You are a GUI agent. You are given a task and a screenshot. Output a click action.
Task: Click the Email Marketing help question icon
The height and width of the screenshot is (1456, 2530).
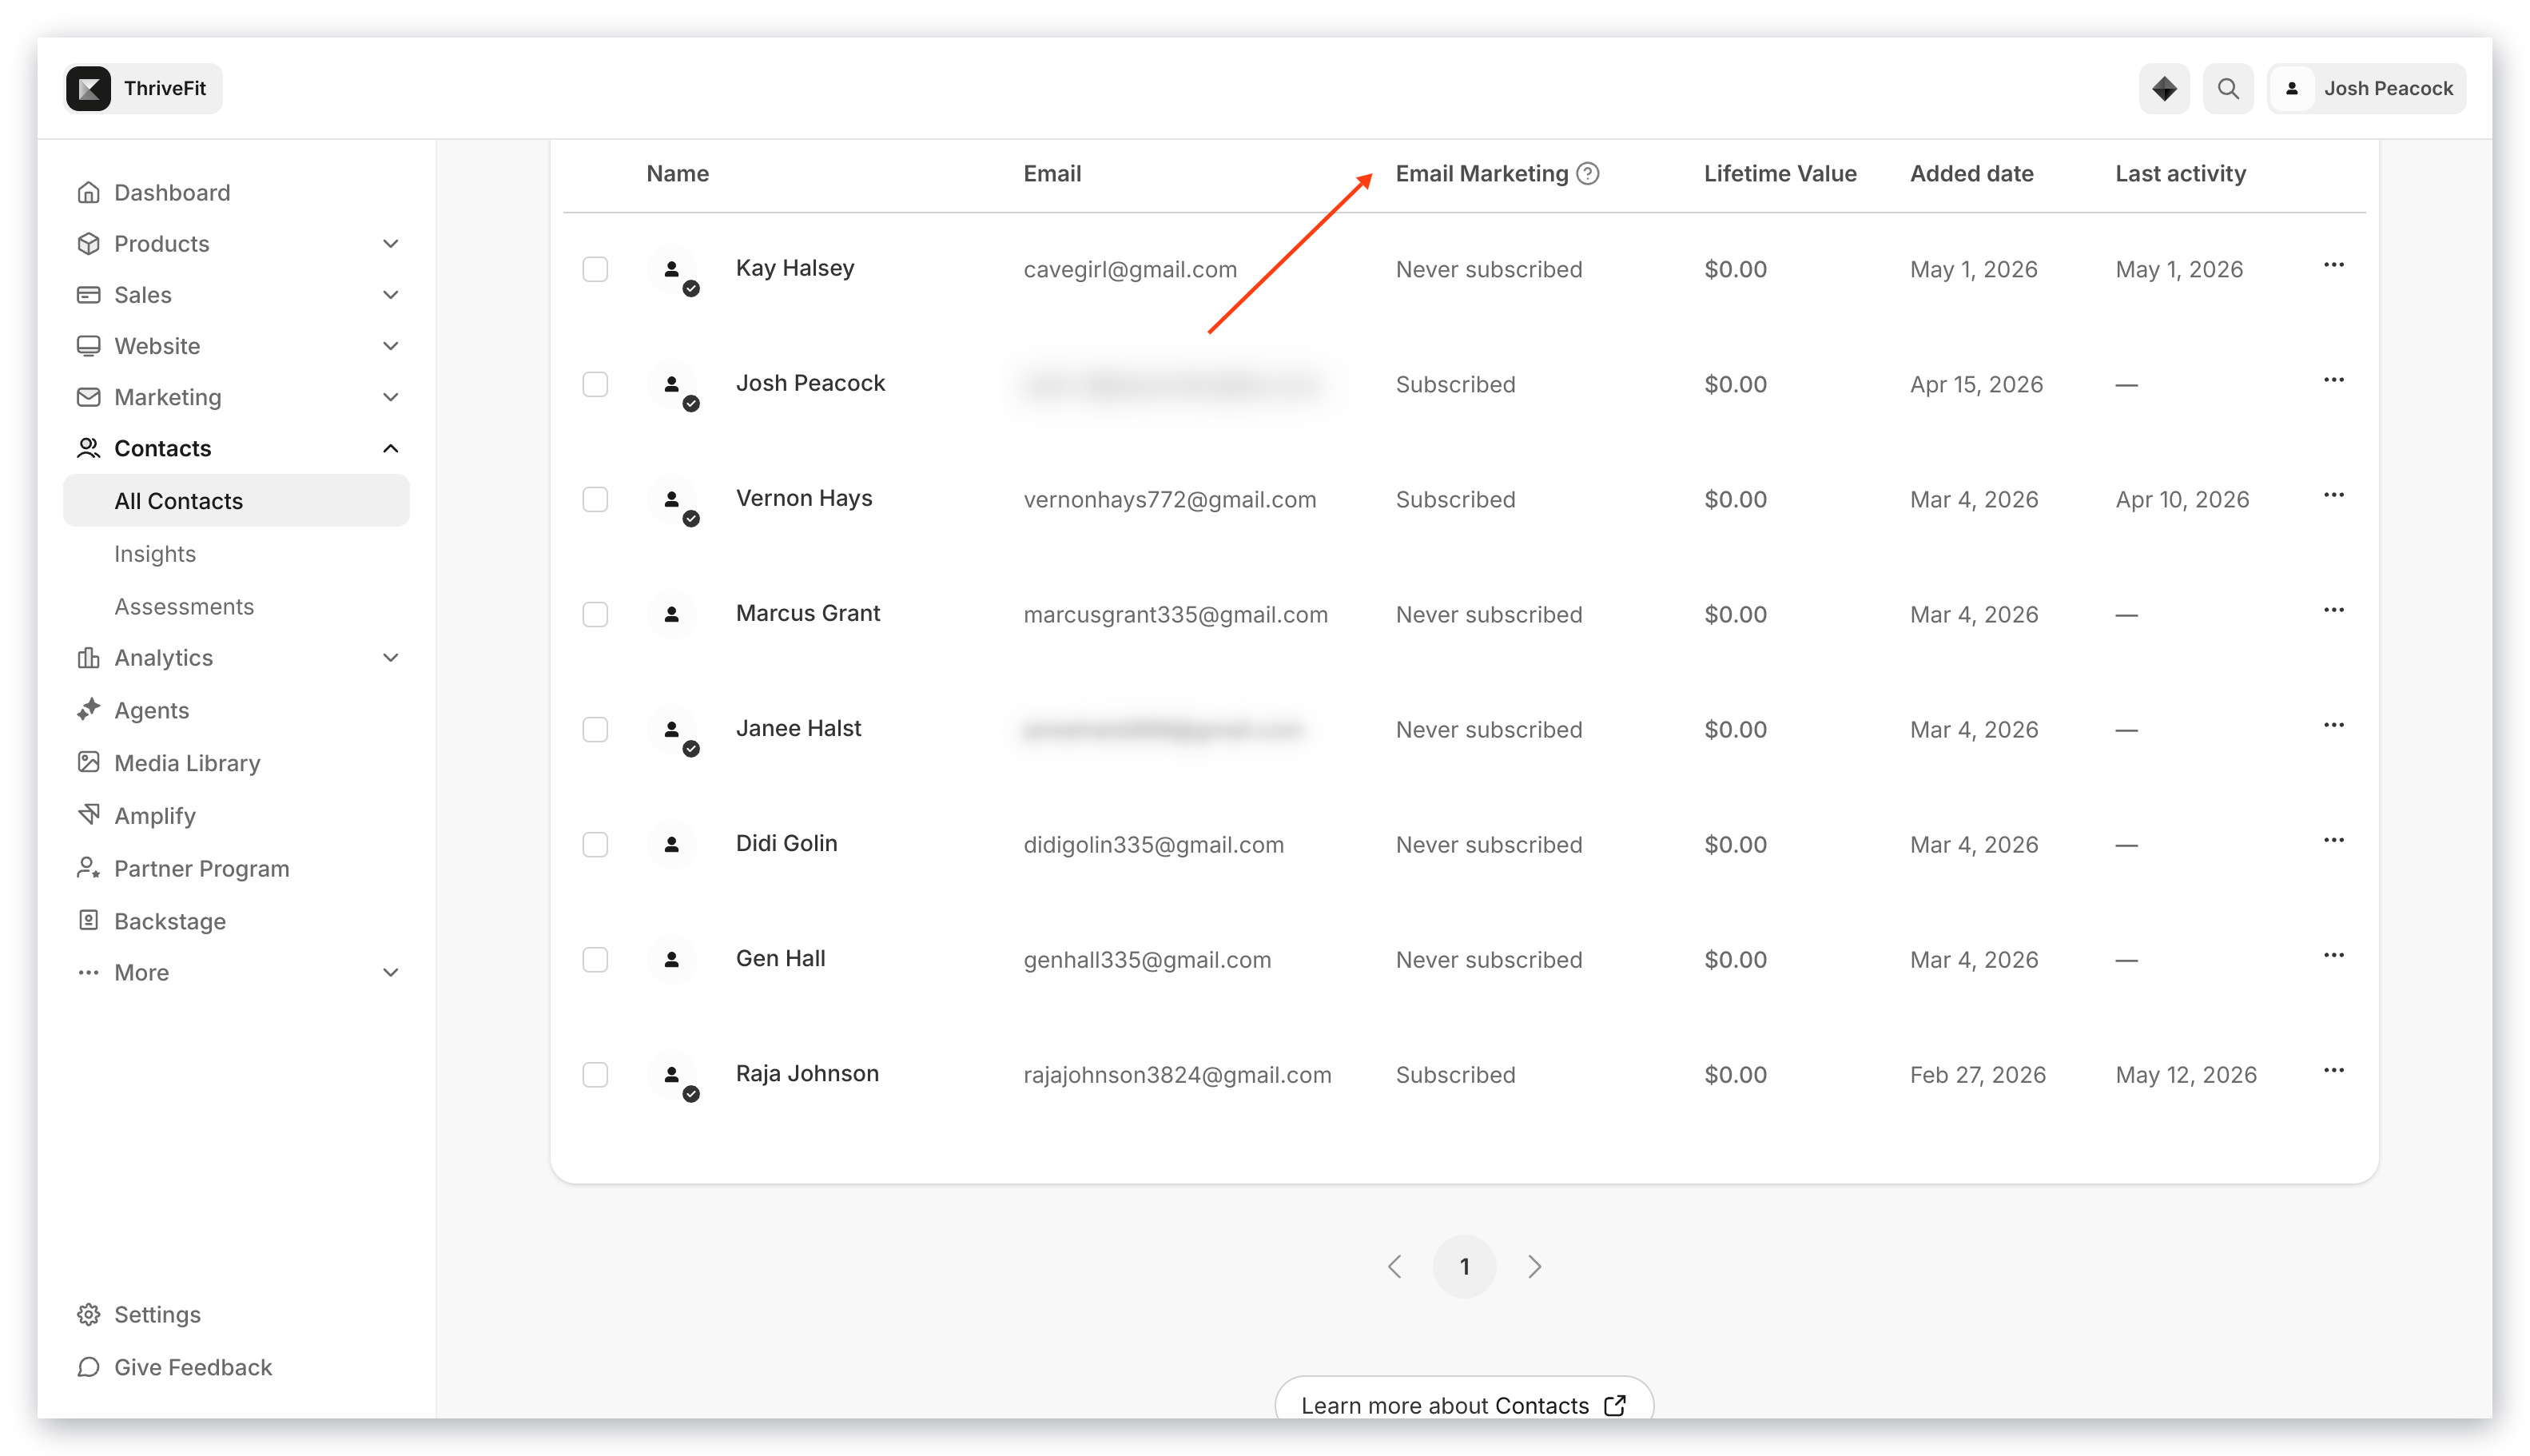point(1587,173)
